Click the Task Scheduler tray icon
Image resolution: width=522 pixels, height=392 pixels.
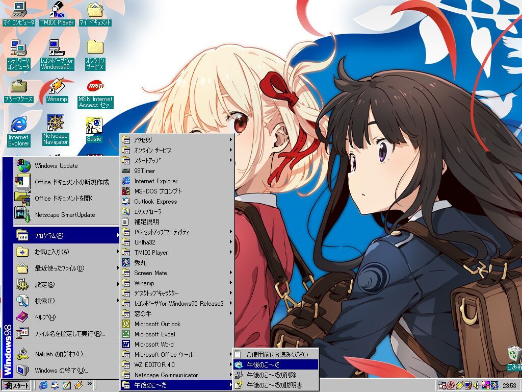442,386
